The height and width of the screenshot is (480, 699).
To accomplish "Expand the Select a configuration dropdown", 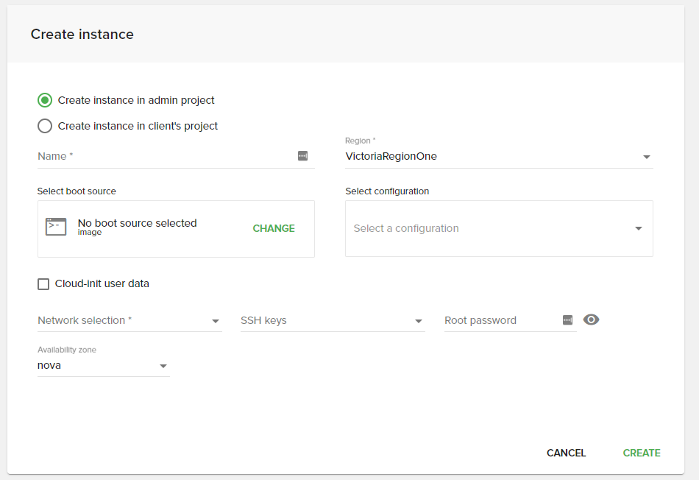I will coord(498,228).
